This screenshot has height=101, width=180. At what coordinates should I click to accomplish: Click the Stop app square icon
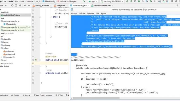click(x=155, y=1)
